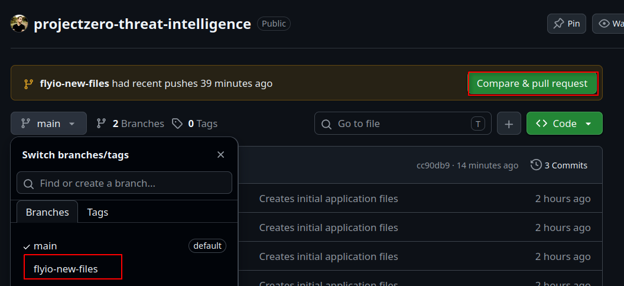Click the clock history icon beside Commits
Image resolution: width=624 pixels, height=286 pixels.
536,165
